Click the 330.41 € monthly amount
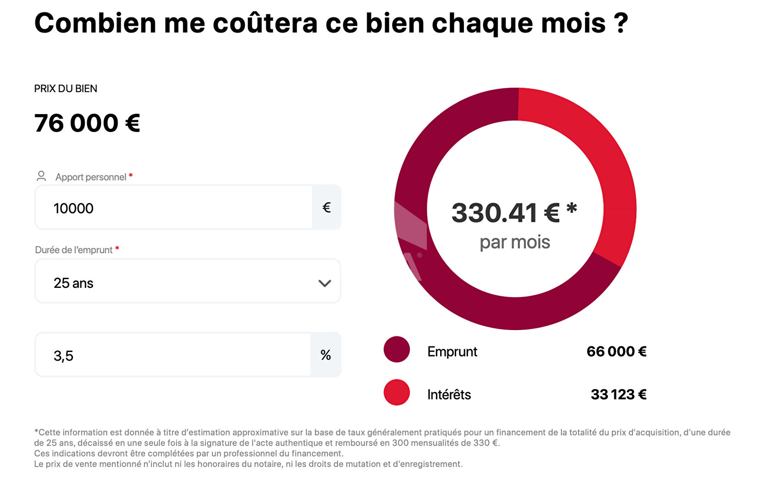762x495 pixels. coord(506,213)
